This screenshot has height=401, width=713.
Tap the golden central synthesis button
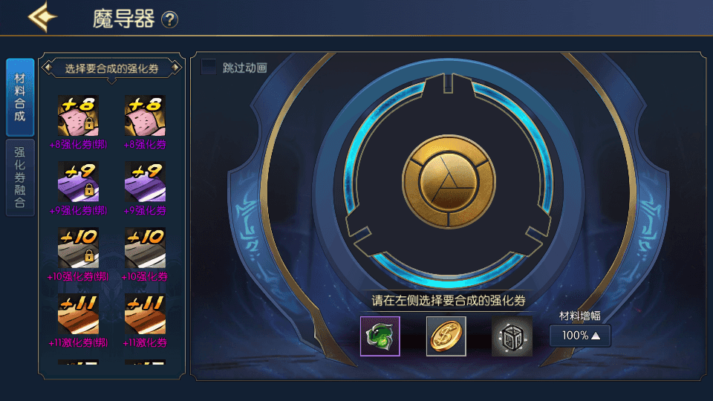449,181
